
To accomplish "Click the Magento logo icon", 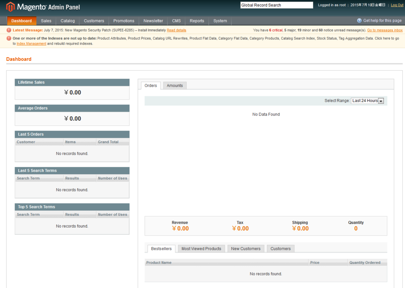I will point(10,7).
